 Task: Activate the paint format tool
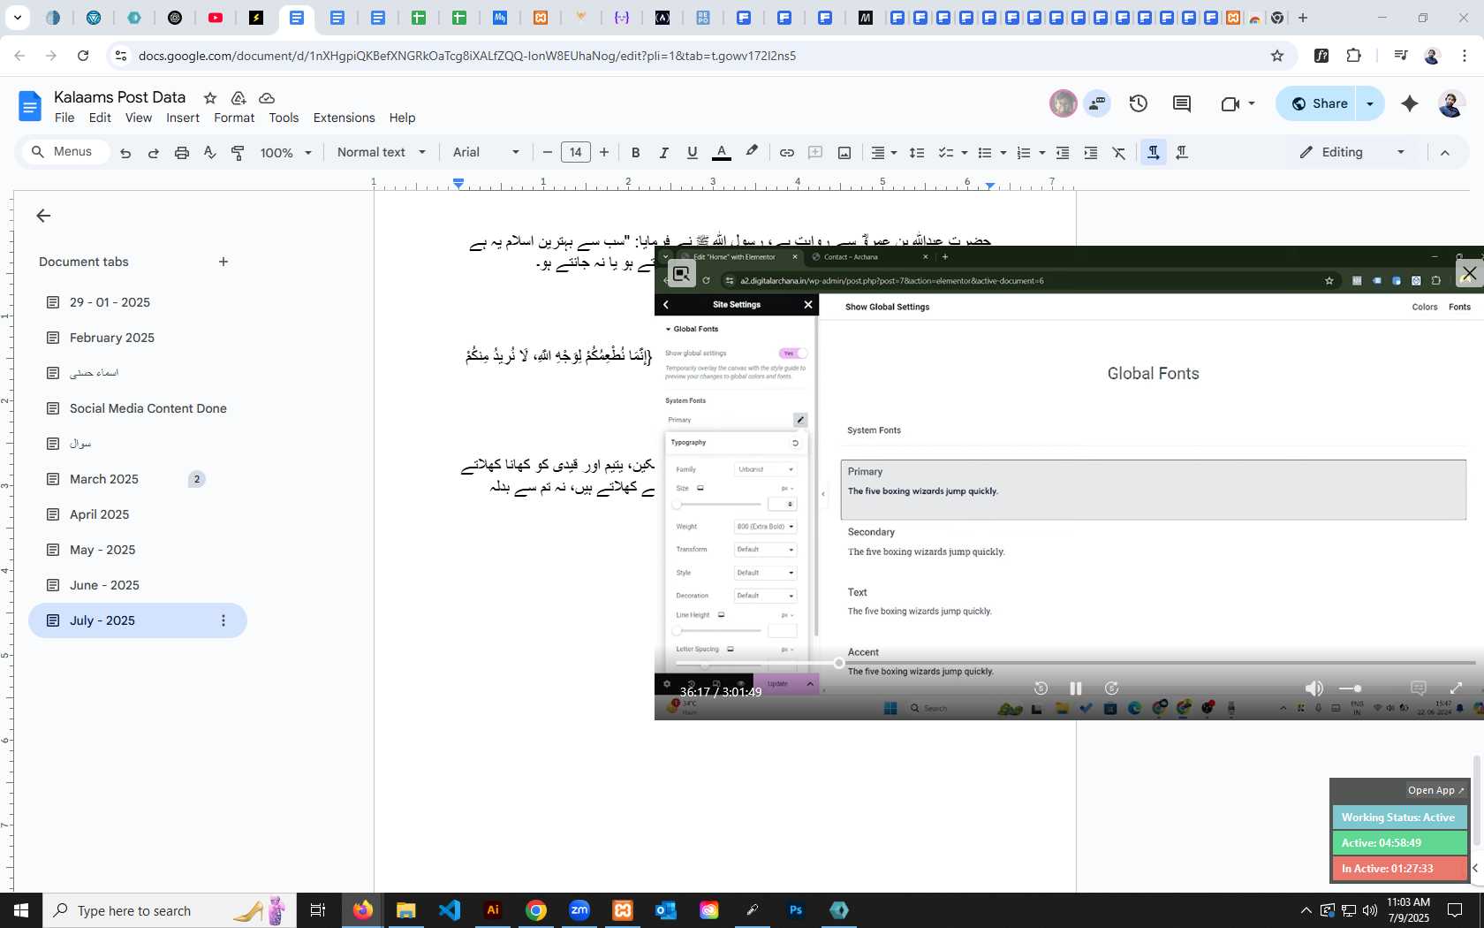click(x=238, y=153)
